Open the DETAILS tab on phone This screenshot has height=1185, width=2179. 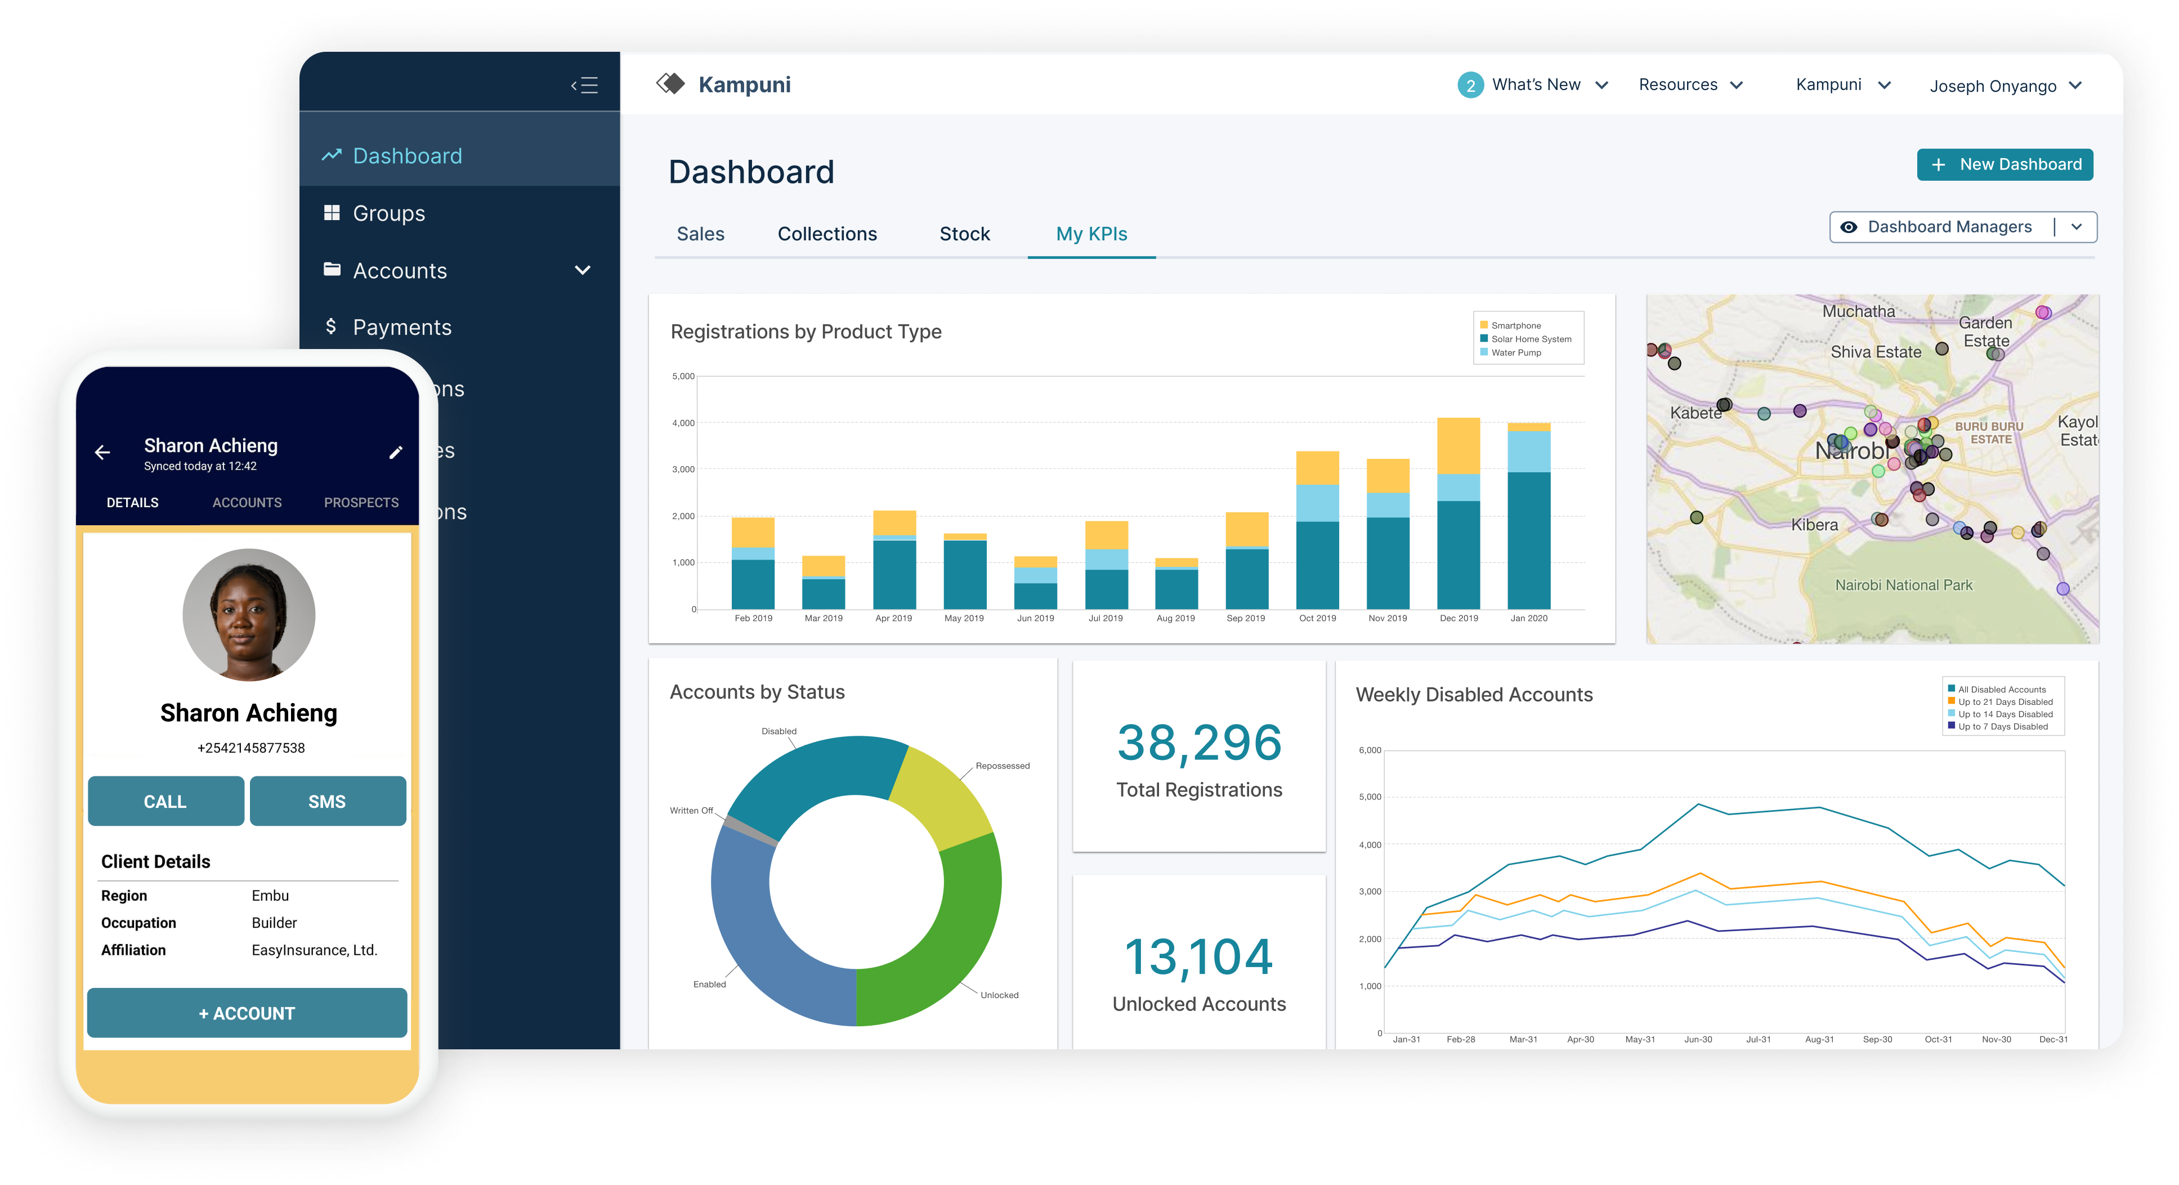[132, 502]
